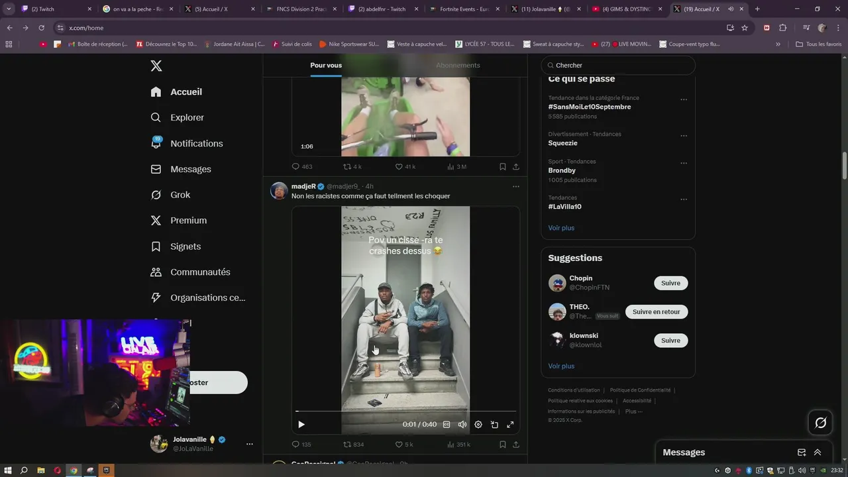The width and height of the screenshot is (848, 477).
Task: Open Jolavanille account menu dots
Action: point(249,444)
